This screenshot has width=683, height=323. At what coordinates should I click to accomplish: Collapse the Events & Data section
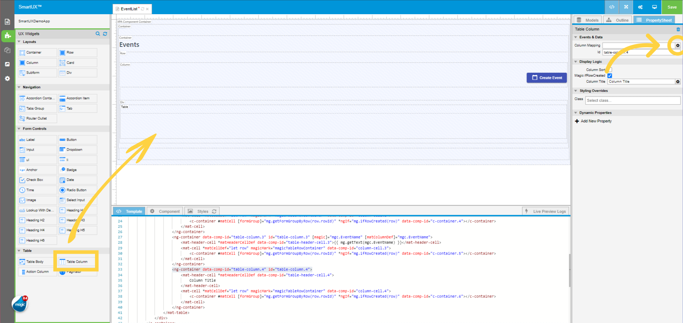(x=576, y=37)
